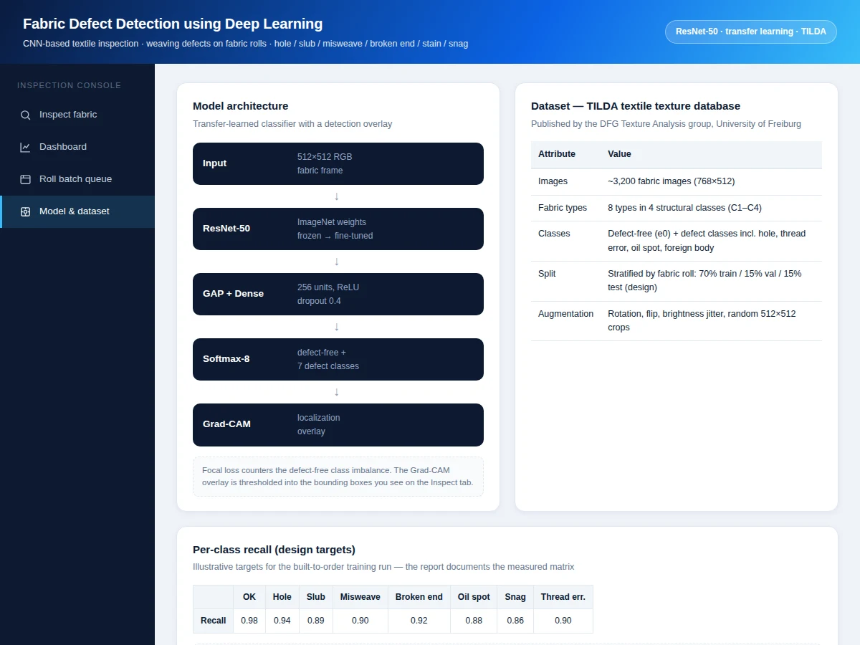The width and height of the screenshot is (860, 645).
Task: Click the Roll batch queue window icon
Action: (25, 179)
